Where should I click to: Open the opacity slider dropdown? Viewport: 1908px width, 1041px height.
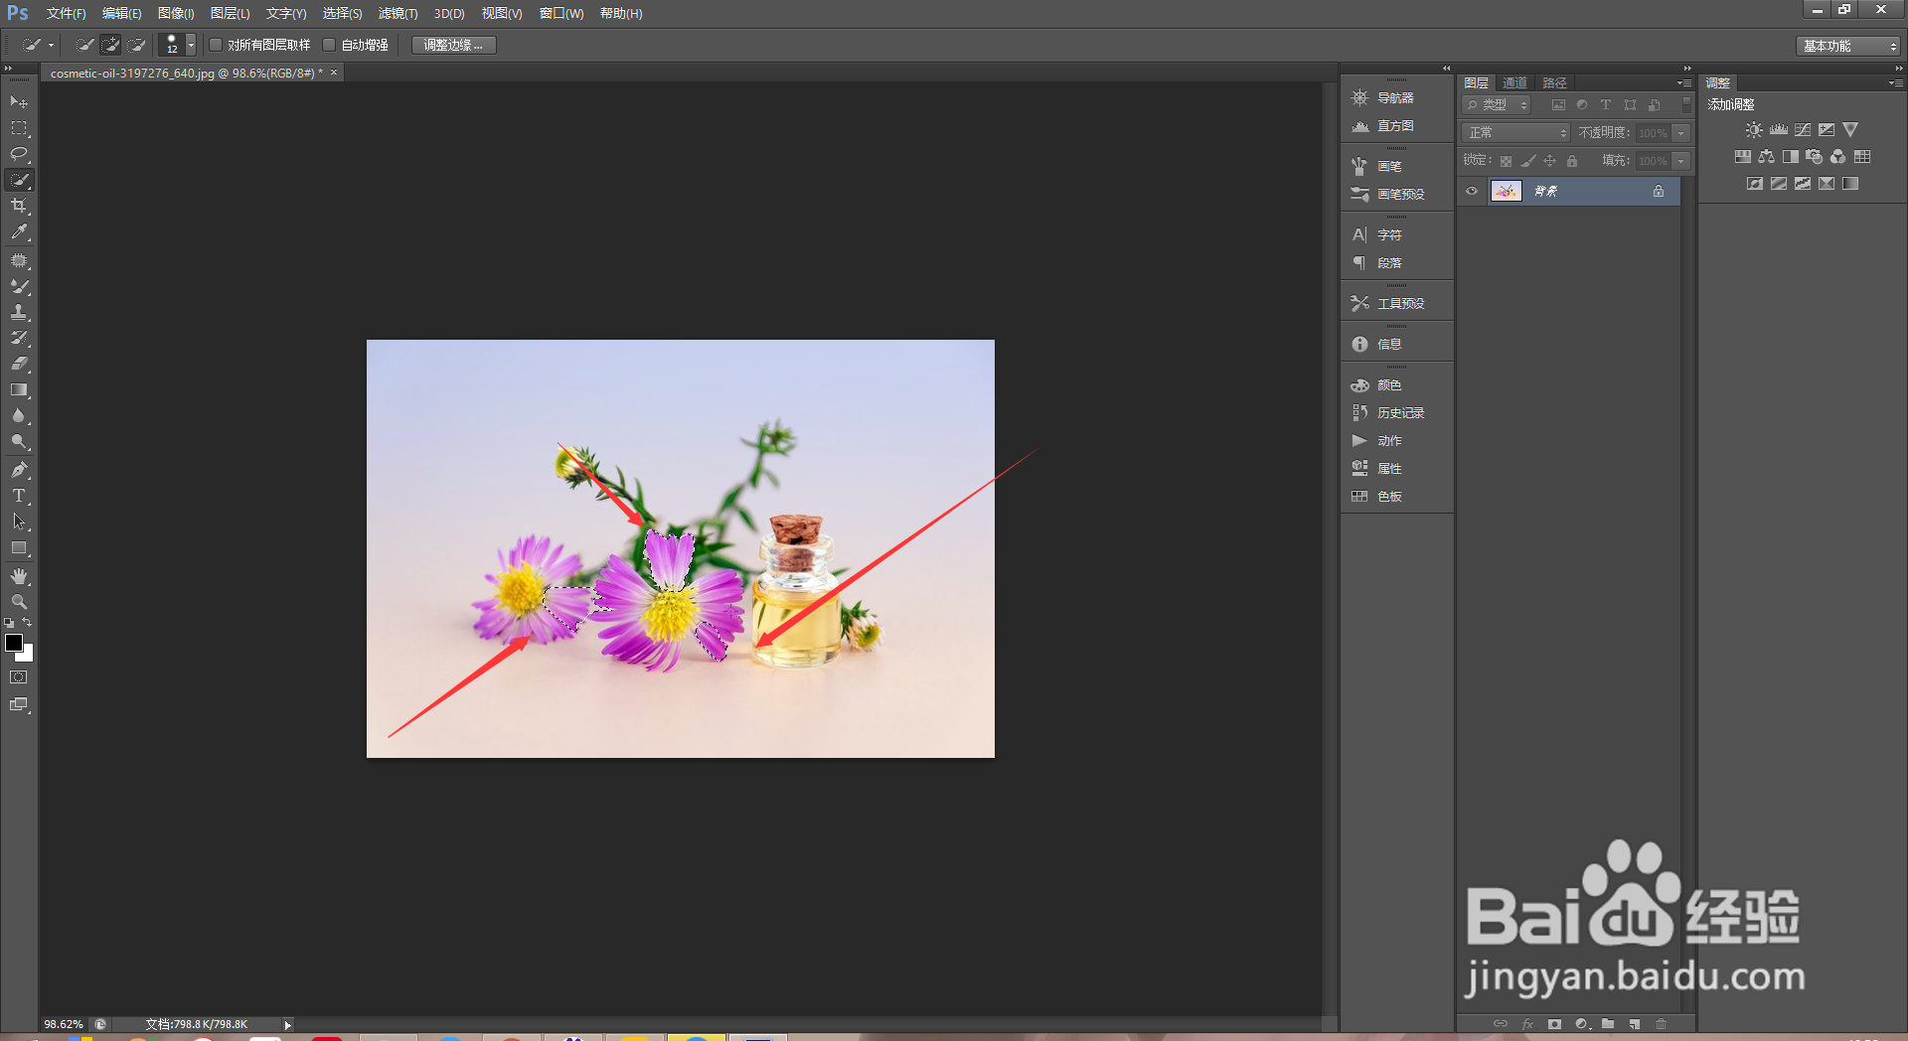point(1680,133)
